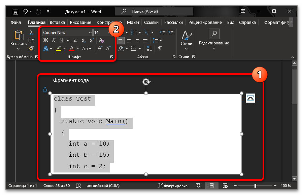Image resolution: width=303 pixels, height=195 pixels.
Task: Apply text effects blue A icon
Action: 46,48
